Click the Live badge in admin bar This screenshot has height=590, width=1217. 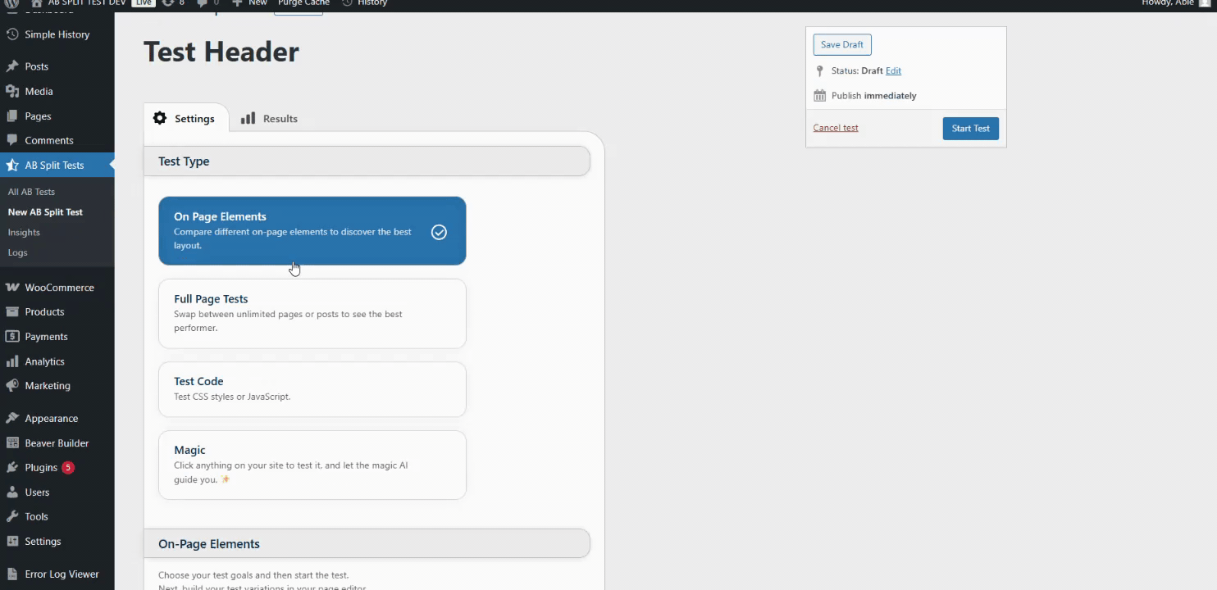[144, 2]
